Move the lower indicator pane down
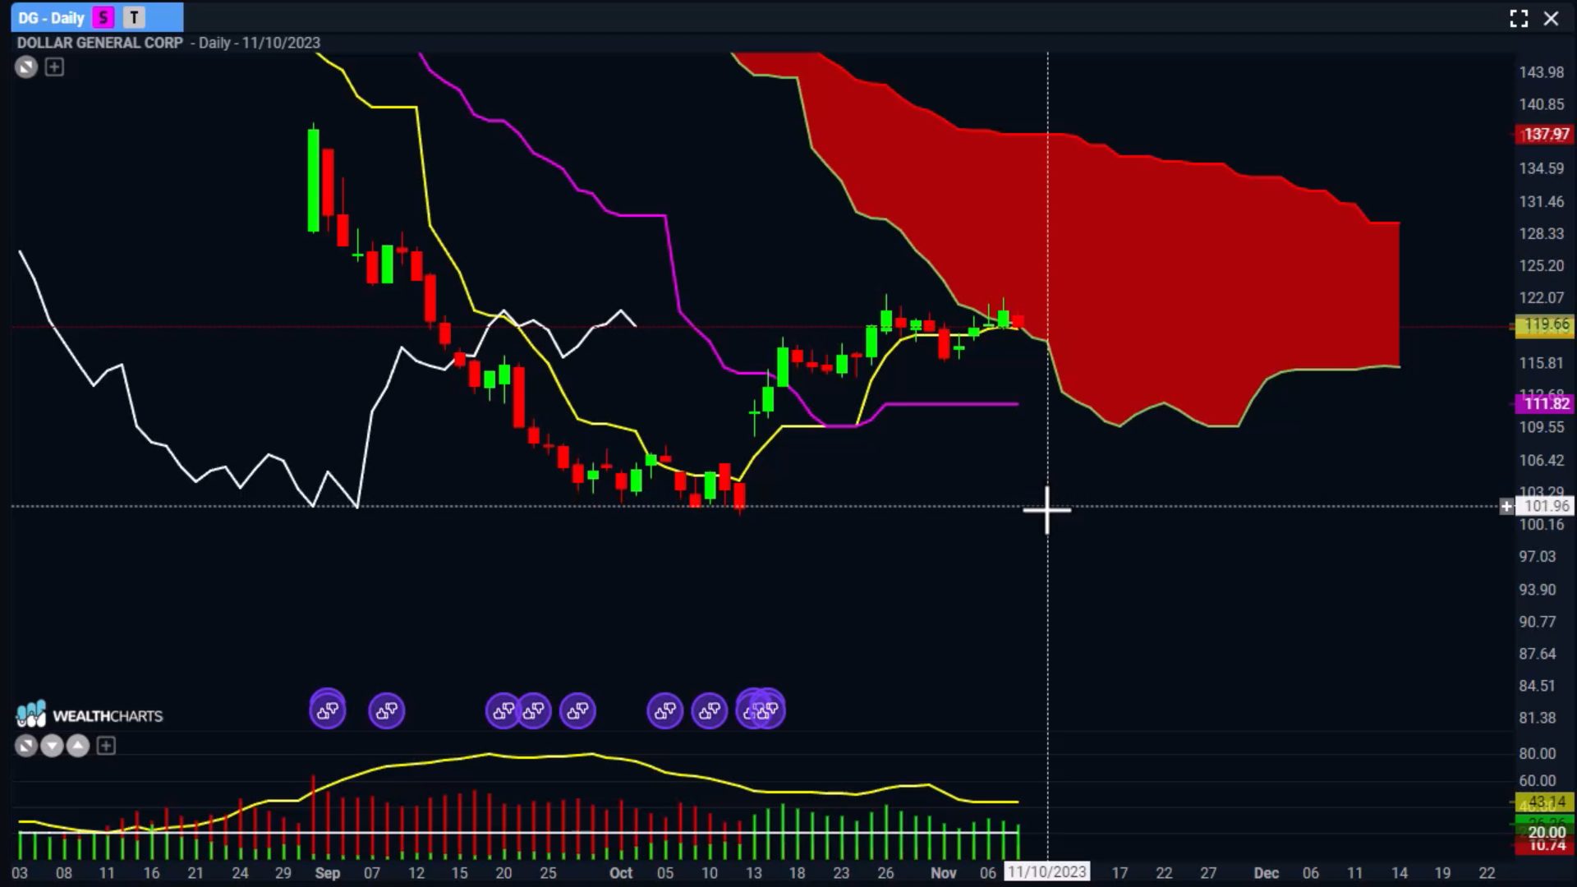This screenshot has height=887, width=1577. pos(52,746)
